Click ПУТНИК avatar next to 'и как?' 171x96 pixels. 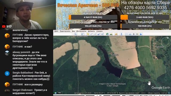click(7, 47)
